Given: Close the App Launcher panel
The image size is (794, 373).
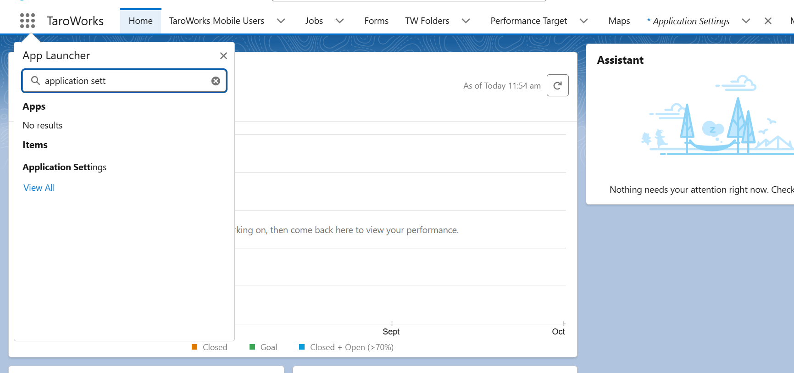Looking at the screenshot, I should pos(223,56).
